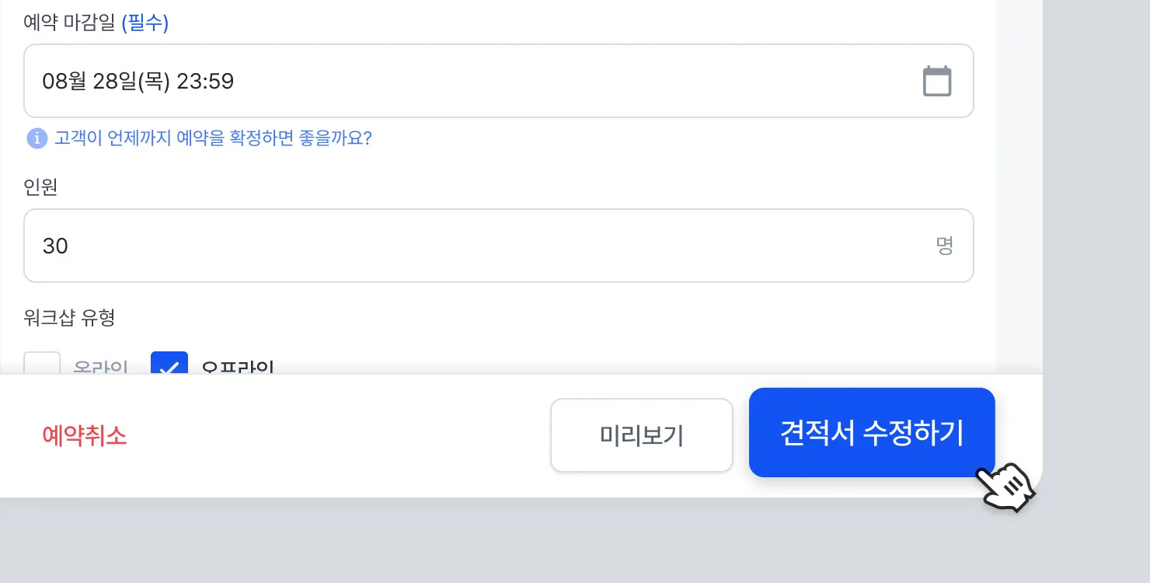Viewport: 1150px width, 583px height.
Task: Click the blue info icon beside help text
Action: (37, 138)
